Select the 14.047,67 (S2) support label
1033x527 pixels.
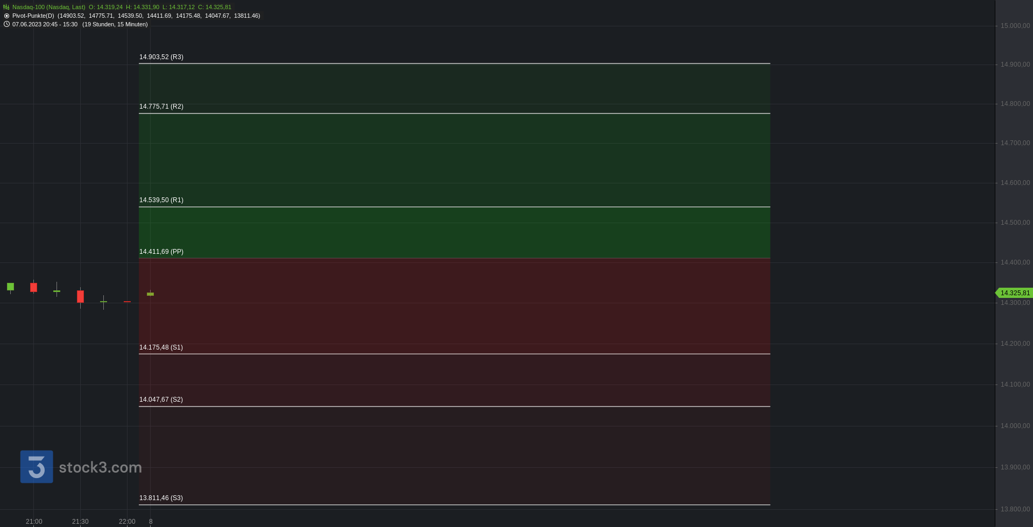tap(161, 400)
